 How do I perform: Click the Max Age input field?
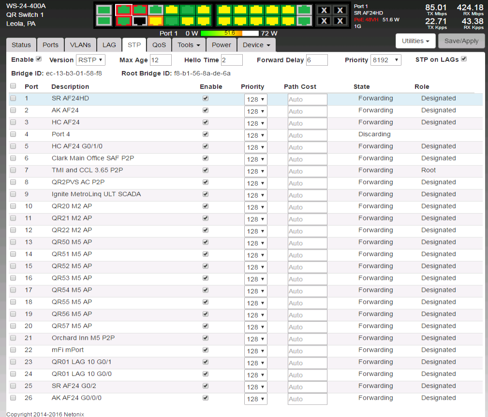(x=161, y=60)
